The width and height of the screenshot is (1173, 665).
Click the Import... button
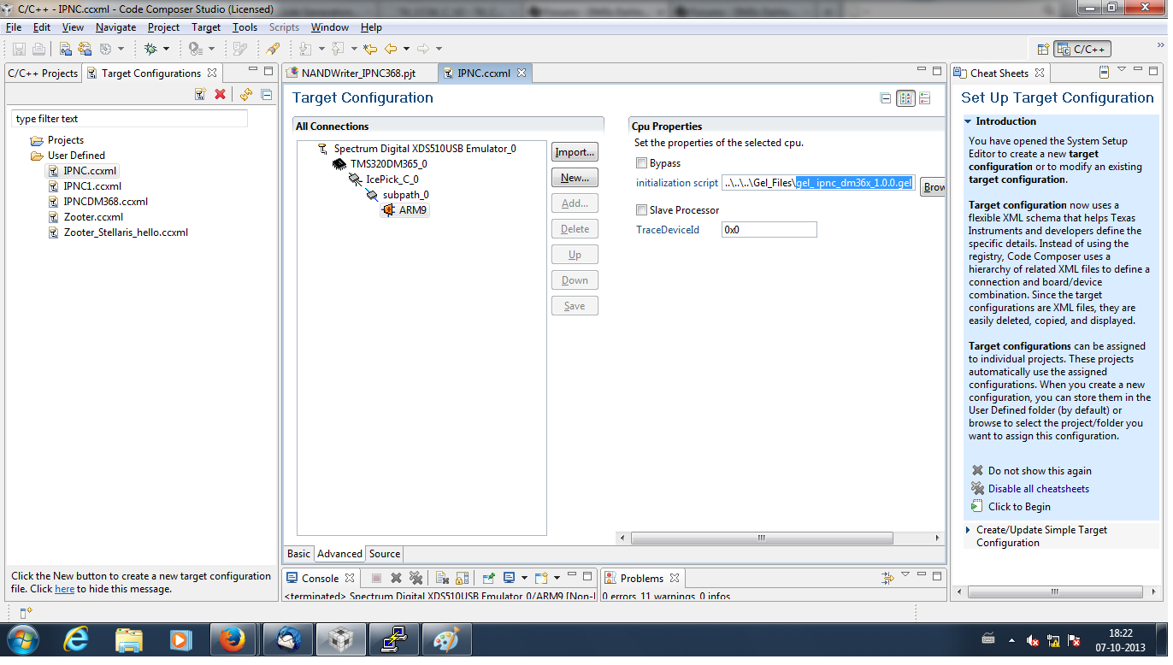coord(575,152)
